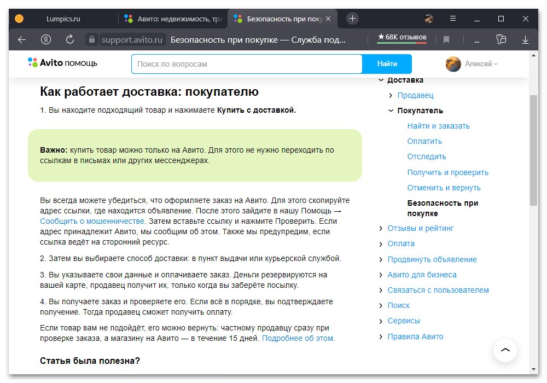The width and height of the screenshot is (547, 383).
Task: Go back with the browser back arrow
Action: pos(22,40)
